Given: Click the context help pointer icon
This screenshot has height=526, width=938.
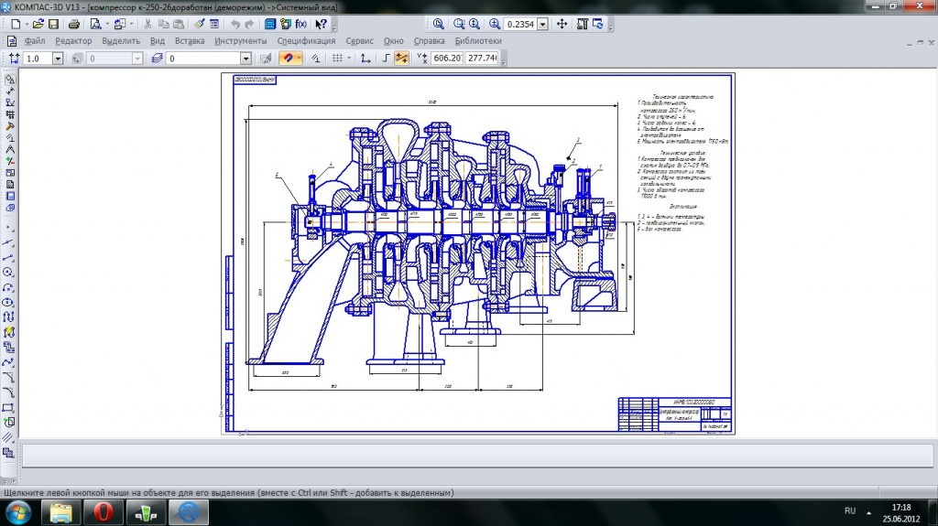Looking at the screenshot, I should pyautogui.click(x=320, y=24).
